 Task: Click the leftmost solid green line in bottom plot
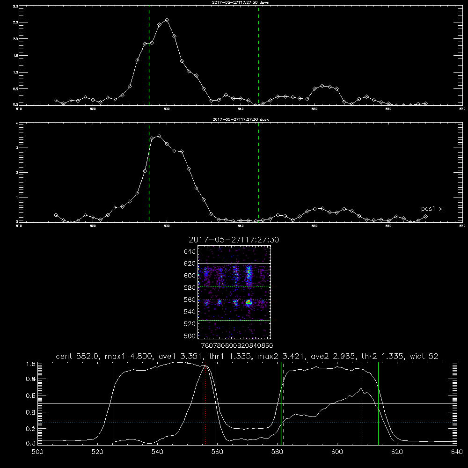(114, 403)
